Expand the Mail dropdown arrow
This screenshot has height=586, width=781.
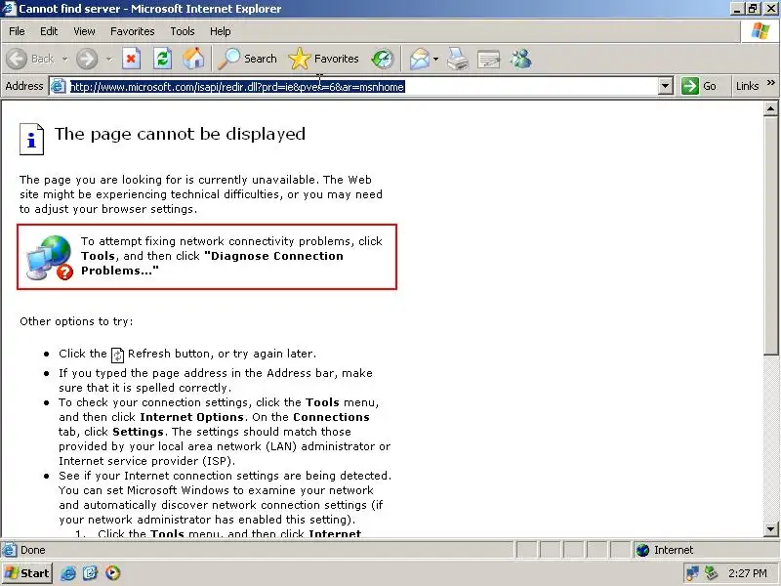(435, 59)
